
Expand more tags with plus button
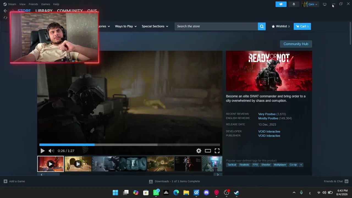(x=301, y=165)
